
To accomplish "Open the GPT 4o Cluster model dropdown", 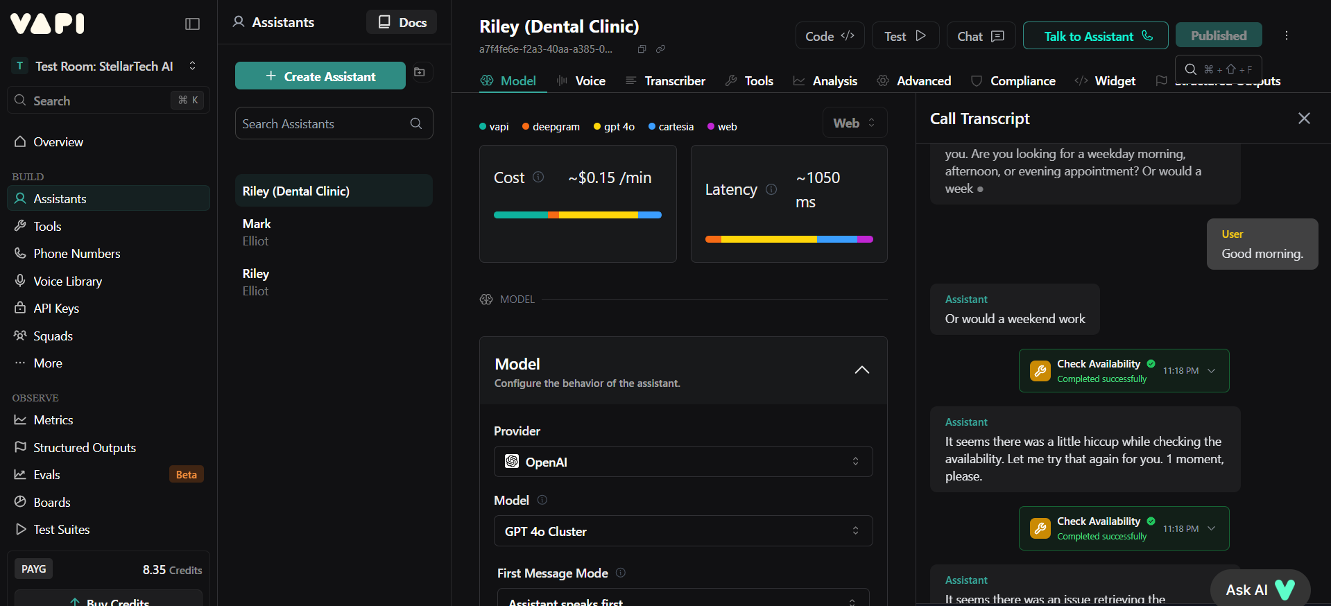I will pyautogui.click(x=683, y=531).
